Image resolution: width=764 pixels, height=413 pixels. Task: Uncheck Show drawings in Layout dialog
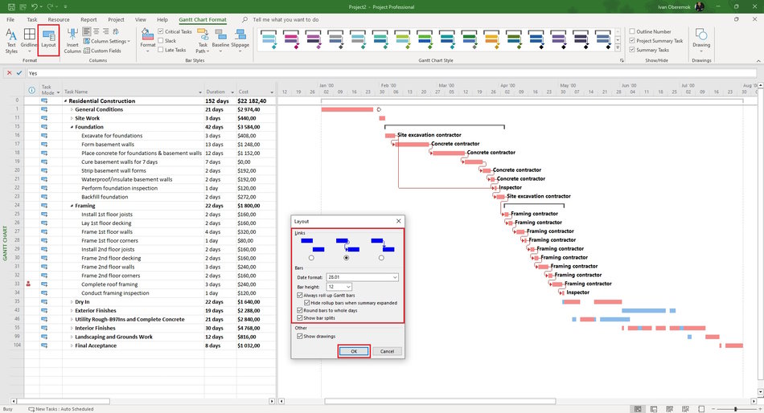[300, 336]
